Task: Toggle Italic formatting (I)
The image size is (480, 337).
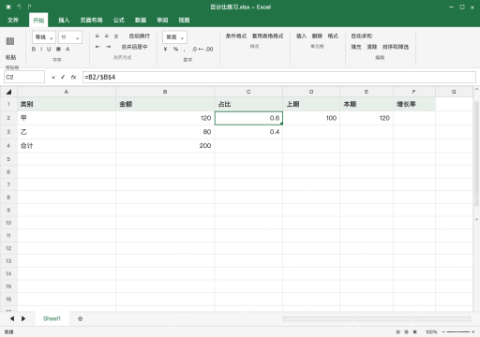Action: 41,49
